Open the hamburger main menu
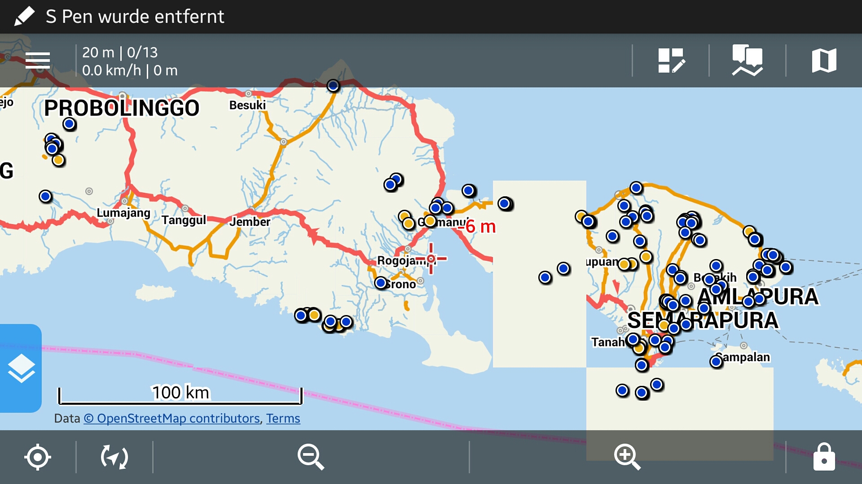 pos(38,60)
